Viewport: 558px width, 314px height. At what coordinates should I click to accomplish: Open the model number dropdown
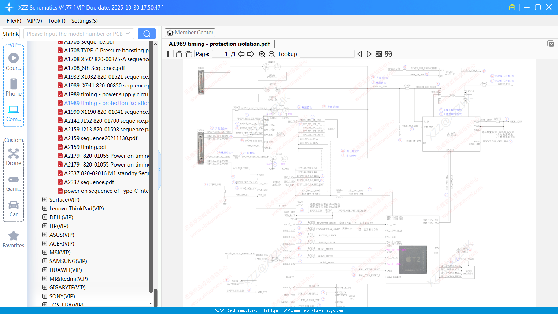point(128,34)
